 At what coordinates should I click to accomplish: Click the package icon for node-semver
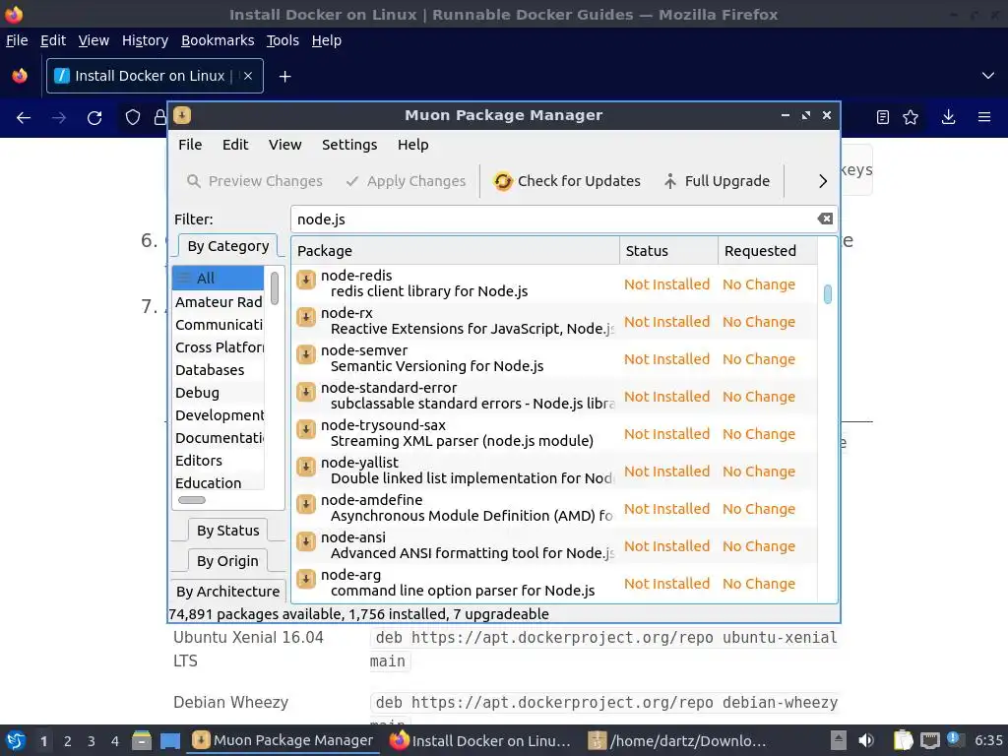tap(306, 354)
